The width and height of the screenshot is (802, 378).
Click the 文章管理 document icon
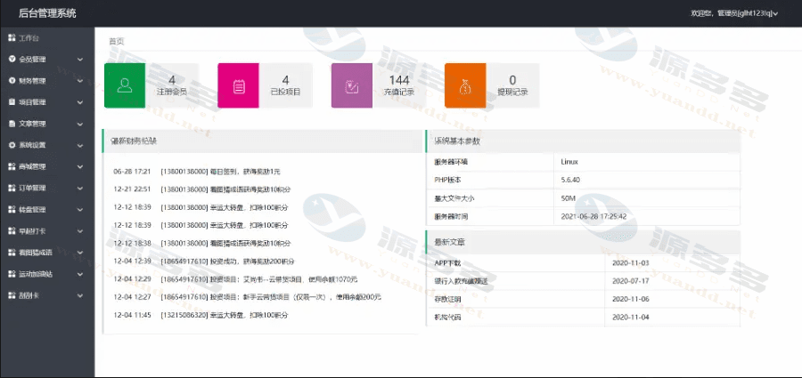12,124
